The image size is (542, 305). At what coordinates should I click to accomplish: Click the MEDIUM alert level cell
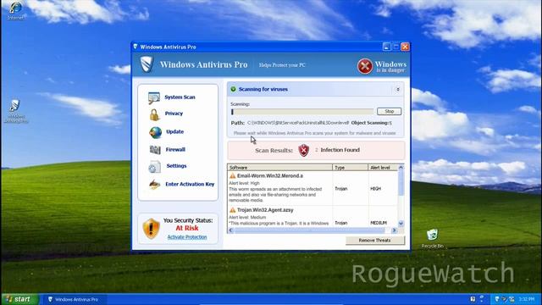[379, 223]
